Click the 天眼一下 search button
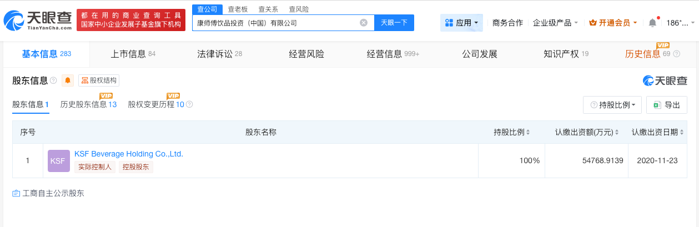This screenshot has height=227, width=699. [394, 23]
